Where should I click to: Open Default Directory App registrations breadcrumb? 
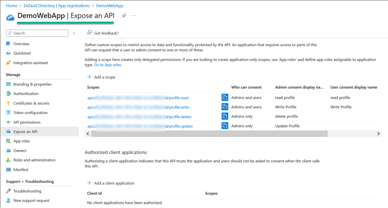(57, 6)
